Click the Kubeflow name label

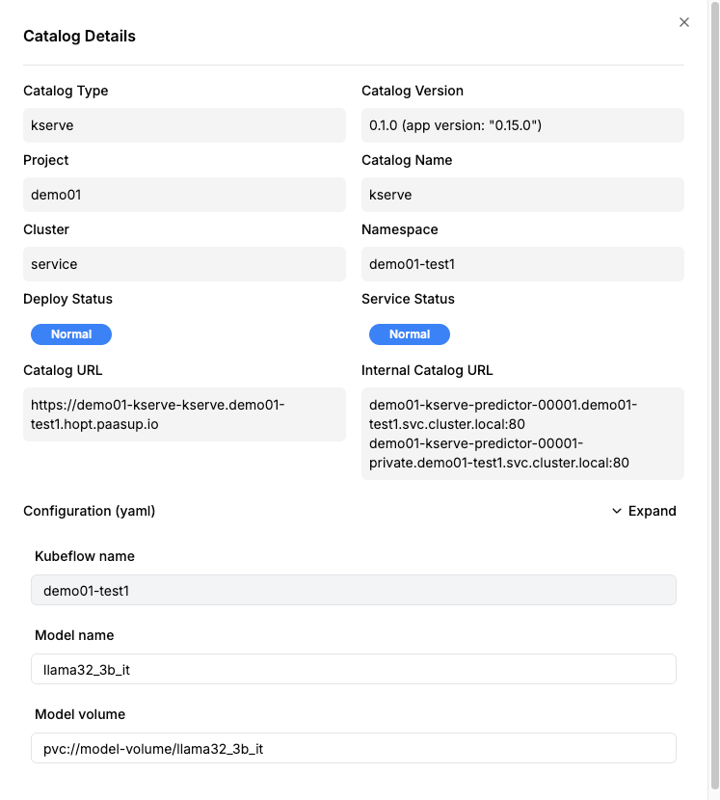(85, 556)
